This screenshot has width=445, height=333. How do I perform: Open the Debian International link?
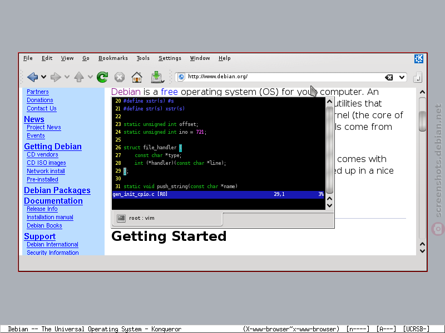point(52,244)
